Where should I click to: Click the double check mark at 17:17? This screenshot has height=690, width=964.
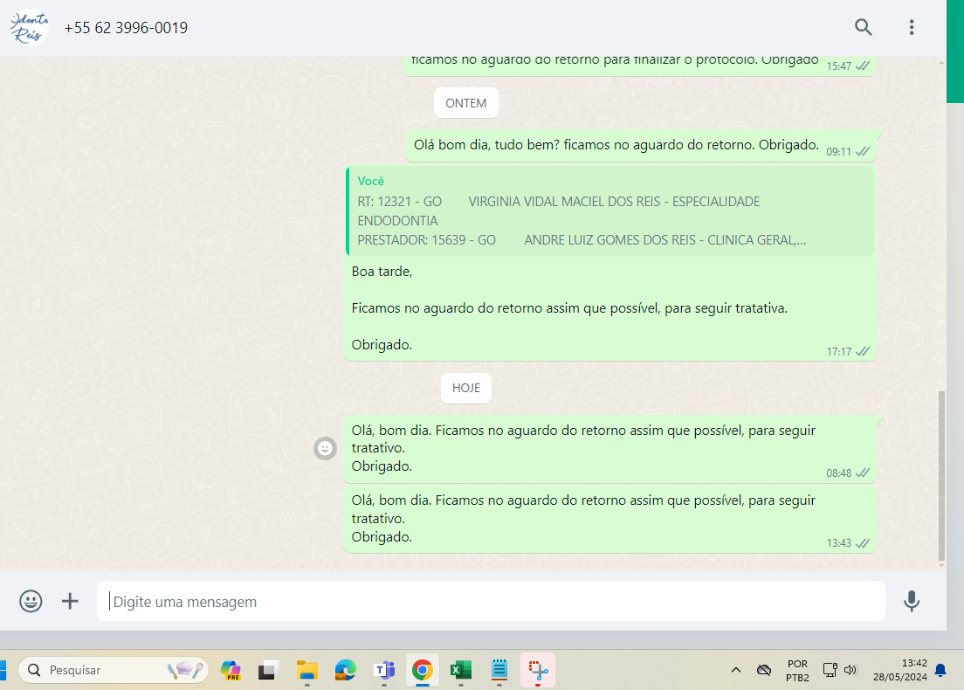(863, 352)
